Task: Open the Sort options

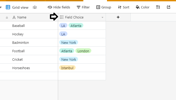Action: pyautogui.click(x=124, y=7)
